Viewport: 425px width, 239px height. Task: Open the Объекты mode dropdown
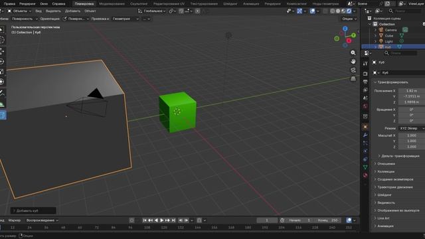(19, 11)
